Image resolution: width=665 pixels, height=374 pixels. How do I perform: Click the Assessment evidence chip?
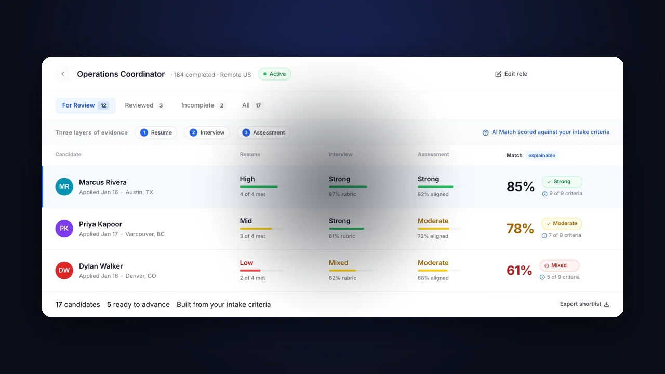click(x=263, y=132)
